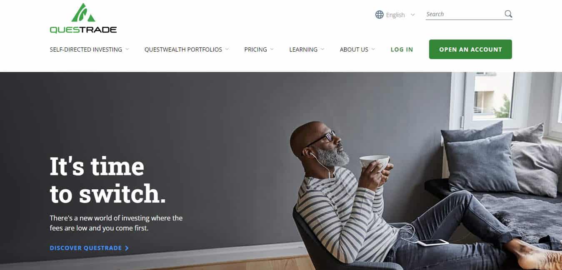Click into the Search input field
This screenshot has height=270, width=562.
tap(464, 14)
